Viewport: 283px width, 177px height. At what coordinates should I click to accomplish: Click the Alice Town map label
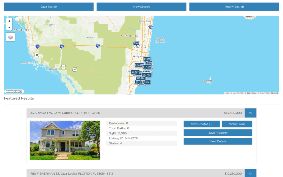pos(207,81)
